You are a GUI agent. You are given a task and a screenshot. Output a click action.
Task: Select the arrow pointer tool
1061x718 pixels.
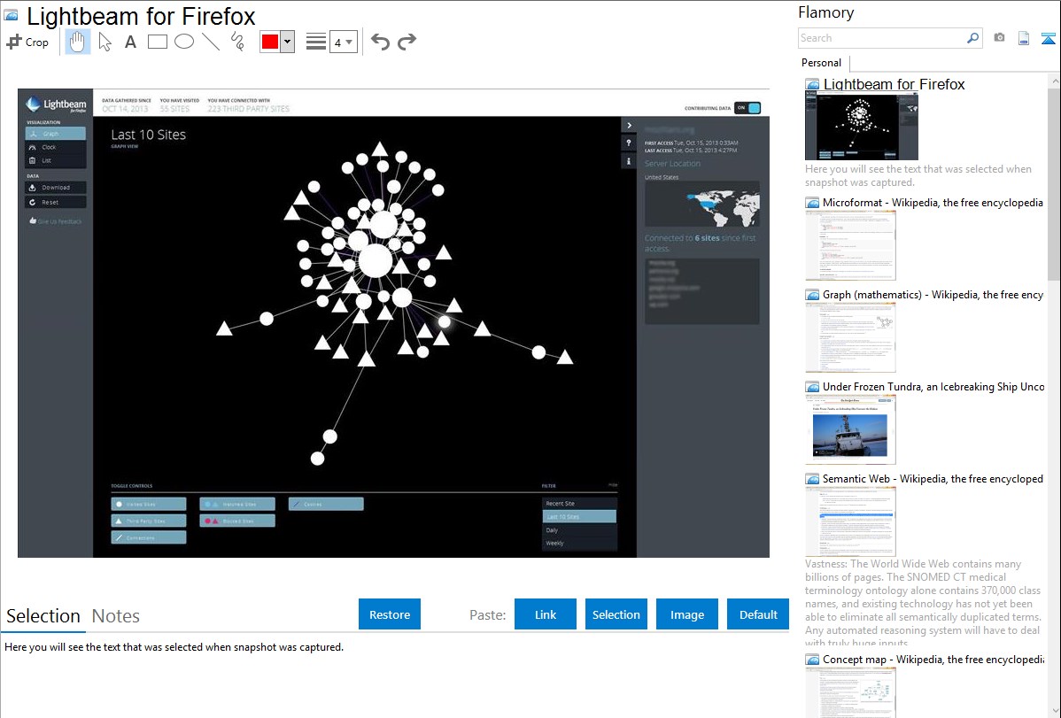coord(105,42)
